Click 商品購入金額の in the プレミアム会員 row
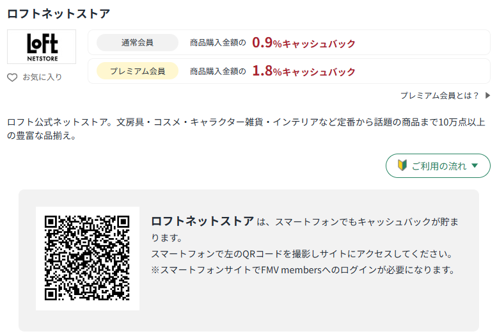This screenshot has height=336, width=497. pyautogui.click(x=217, y=72)
